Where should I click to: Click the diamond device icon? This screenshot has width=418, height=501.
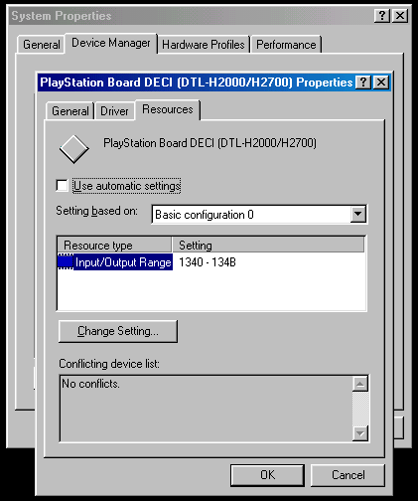point(74,149)
